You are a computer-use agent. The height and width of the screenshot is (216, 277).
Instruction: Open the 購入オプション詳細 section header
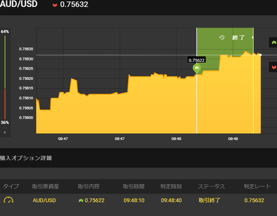point(26,158)
